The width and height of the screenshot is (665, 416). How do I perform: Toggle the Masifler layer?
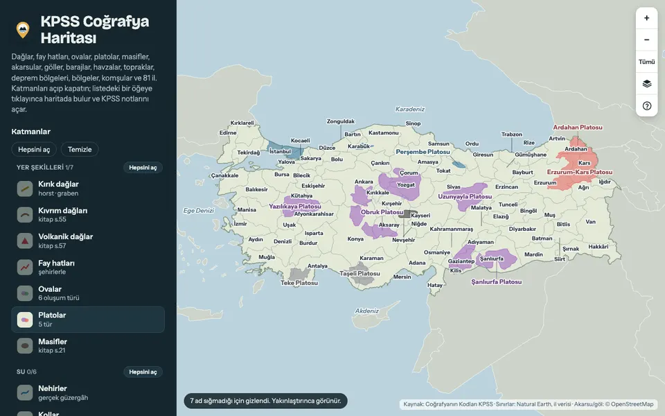point(88,345)
